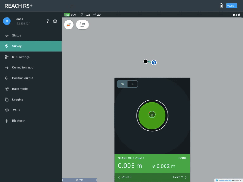Click the satellite count icon

click(x=94, y=15)
